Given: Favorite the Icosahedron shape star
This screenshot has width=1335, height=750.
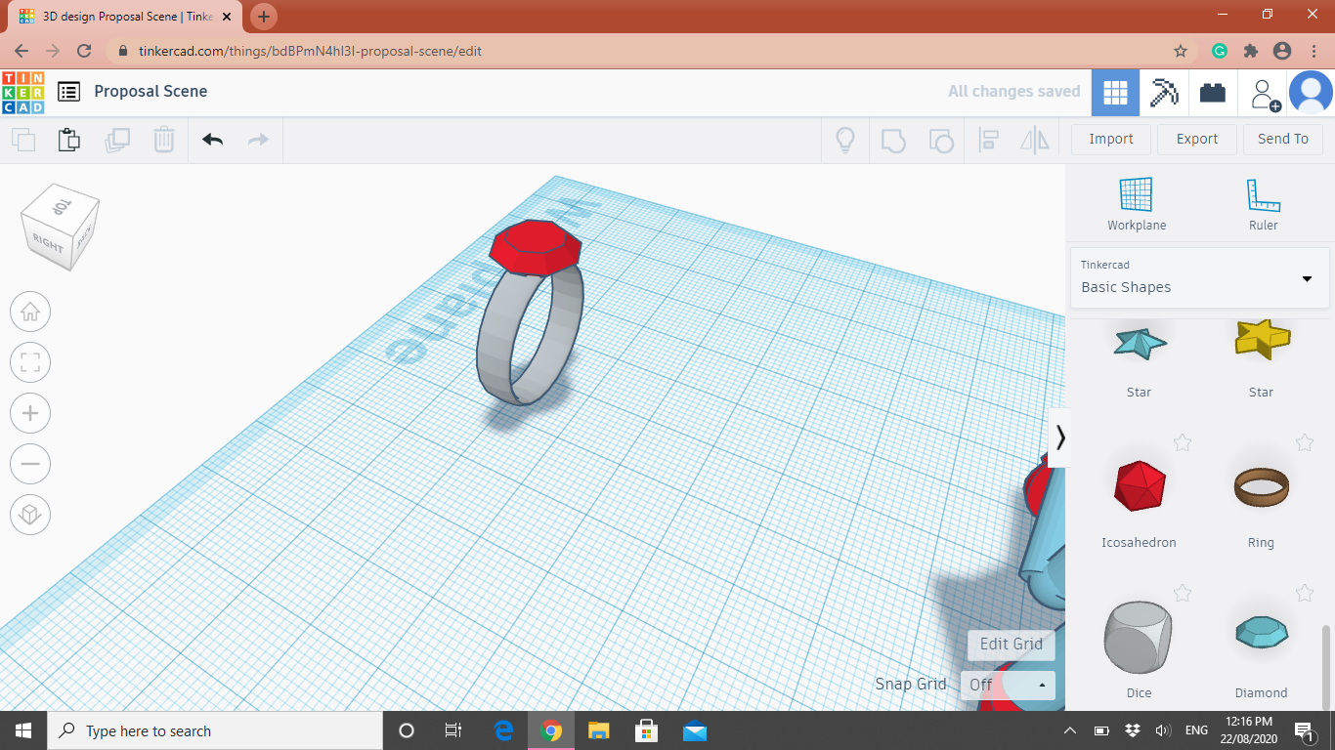Looking at the screenshot, I should point(1183,442).
